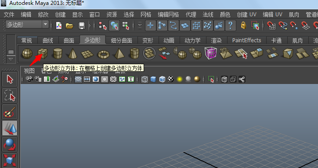Create a polygon cylinder from the shelf

58,53
